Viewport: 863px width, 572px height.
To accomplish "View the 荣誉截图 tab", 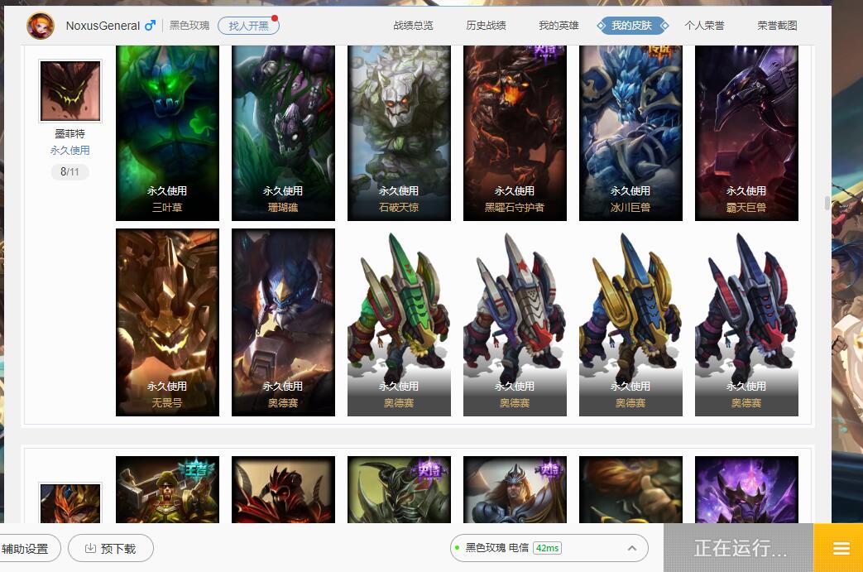I will pyautogui.click(x=777, y=26).
